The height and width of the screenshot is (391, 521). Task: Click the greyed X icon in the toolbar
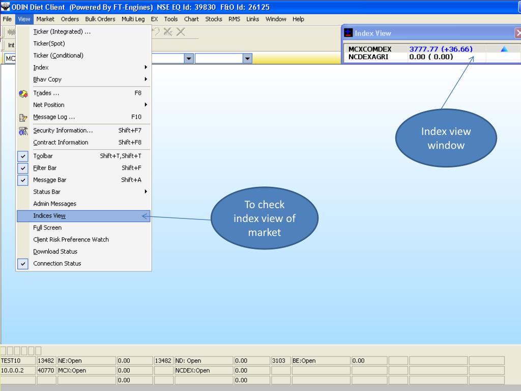coord(181,32)
